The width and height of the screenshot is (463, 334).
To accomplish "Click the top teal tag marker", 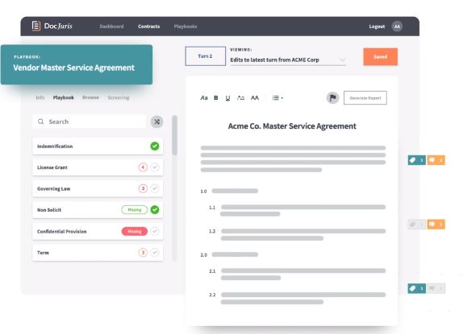I will 417,160.
